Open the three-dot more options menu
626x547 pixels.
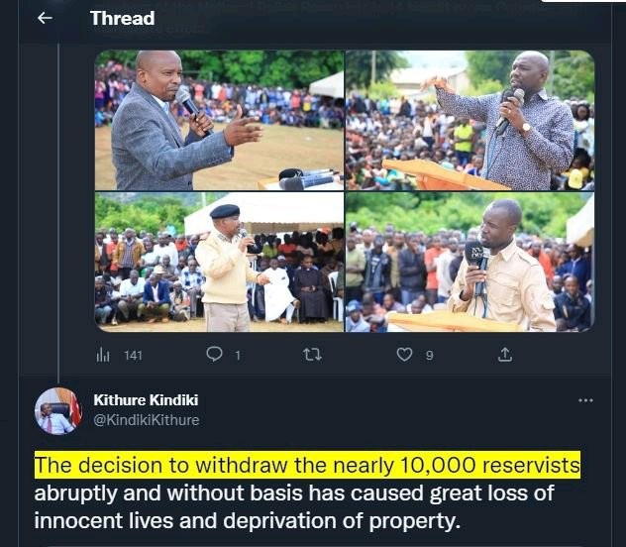[585, 400]
